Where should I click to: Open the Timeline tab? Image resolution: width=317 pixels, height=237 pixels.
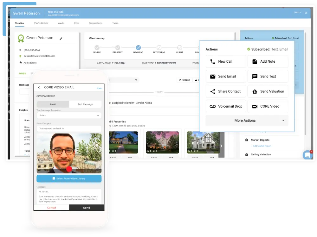pyautogui.click(x=20, y=23)
